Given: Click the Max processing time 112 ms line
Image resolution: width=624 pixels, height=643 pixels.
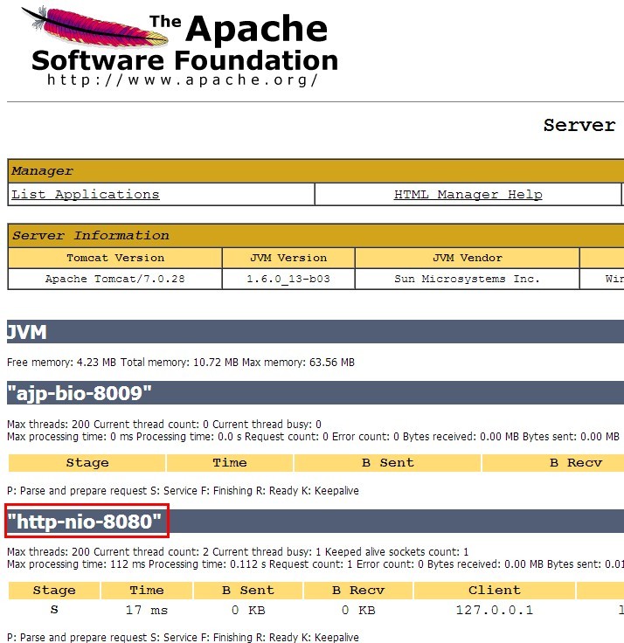Looking at the screenshot, I should click(315, 564).
